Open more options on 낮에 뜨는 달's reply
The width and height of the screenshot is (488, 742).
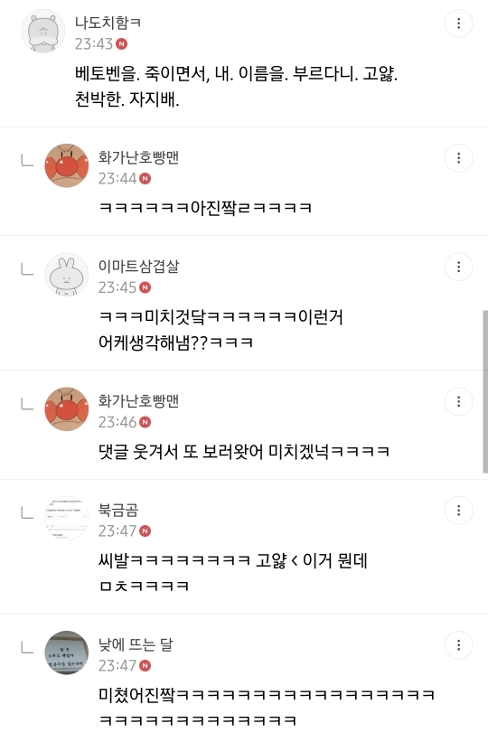point(458,645)
